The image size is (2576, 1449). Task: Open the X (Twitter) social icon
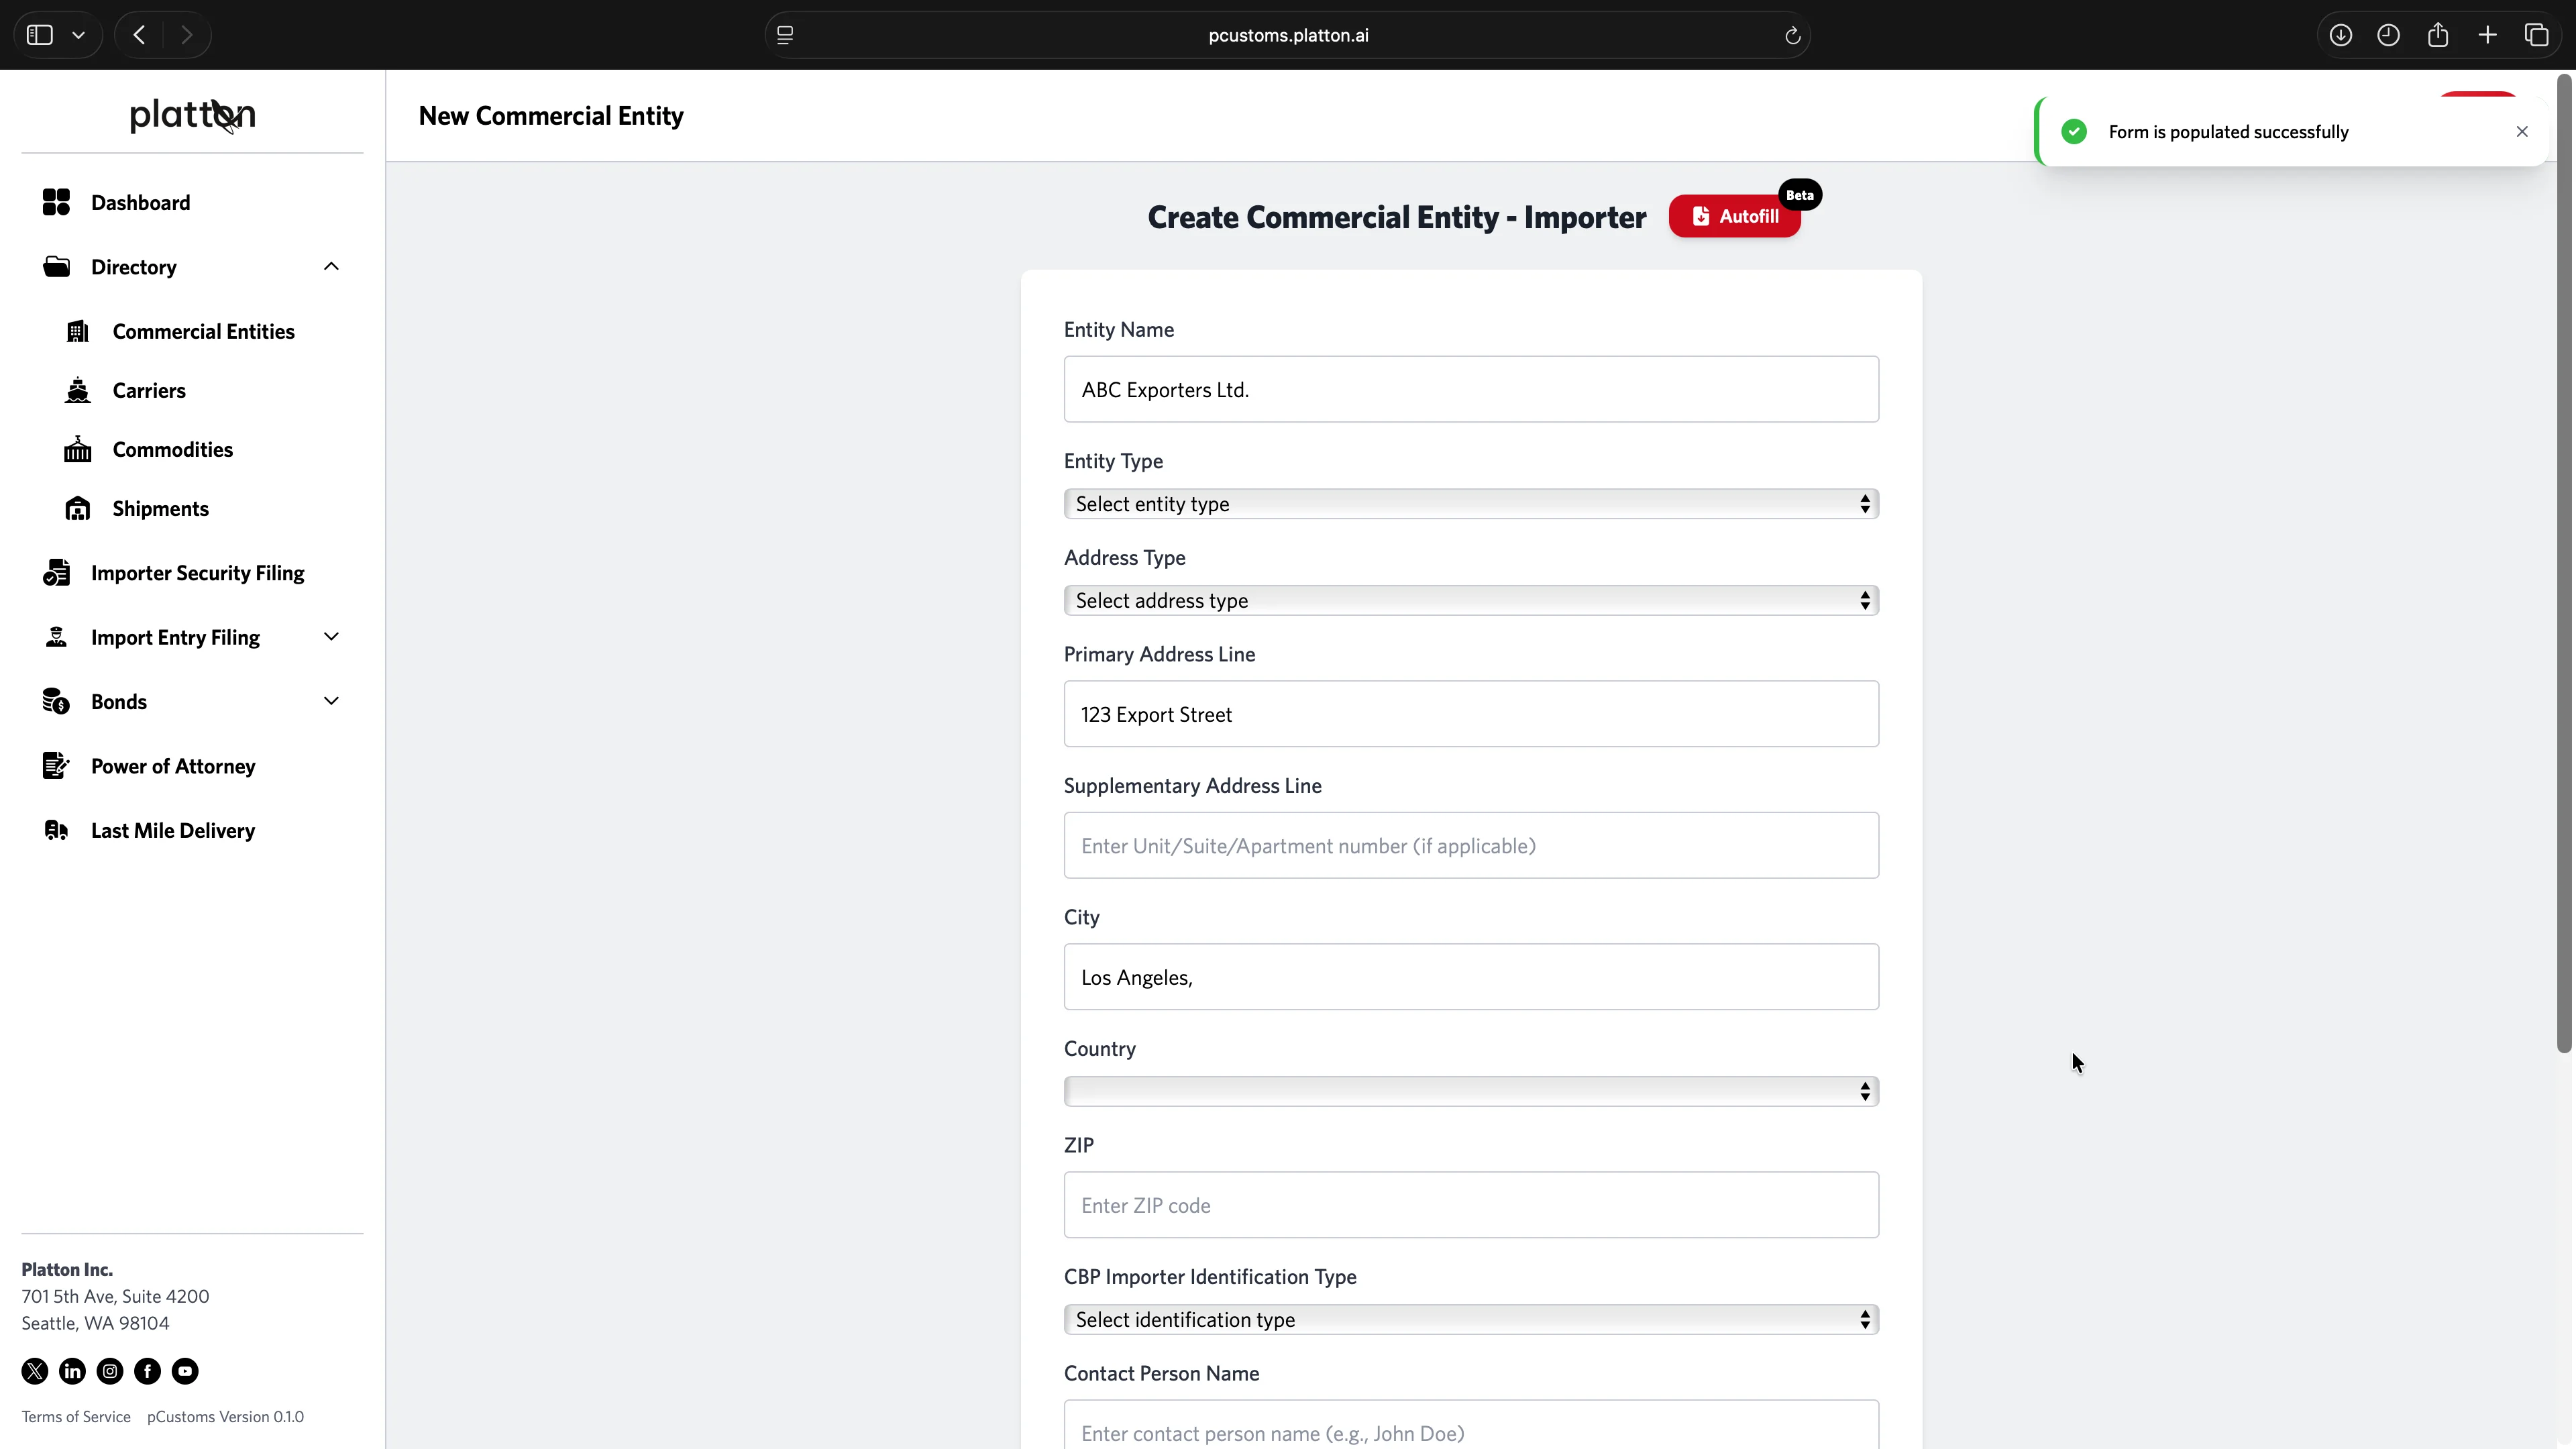coord(35,1371)
